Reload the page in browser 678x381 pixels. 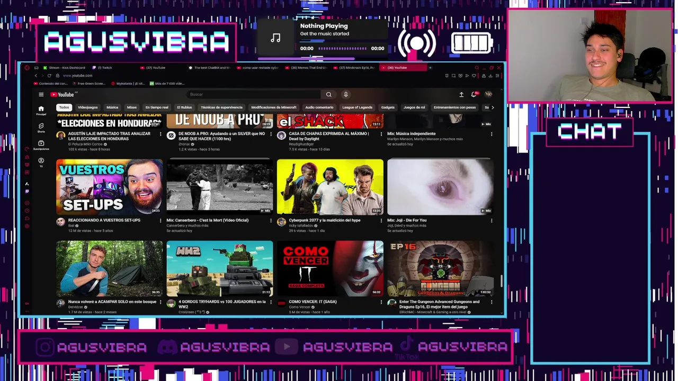coord(49,76)
